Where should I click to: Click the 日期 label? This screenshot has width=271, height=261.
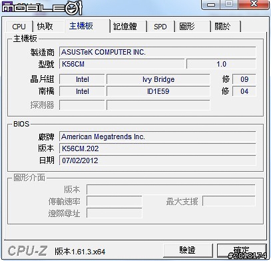(47, 160)
